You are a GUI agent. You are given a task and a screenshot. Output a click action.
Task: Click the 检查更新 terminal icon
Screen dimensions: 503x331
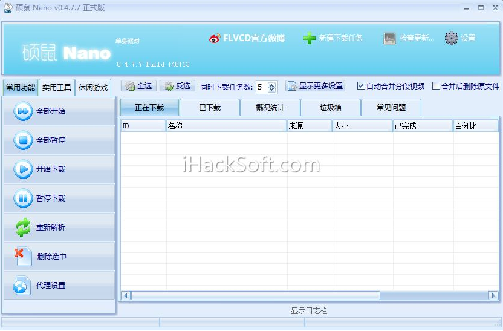(x=389, y=39)
